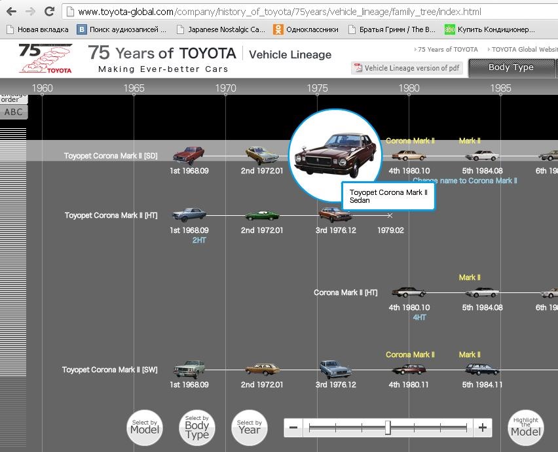
Task: Click the 4HT body note
Action: point(419,317)
